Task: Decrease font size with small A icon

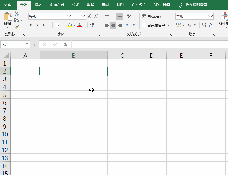Action: point(96,16)
